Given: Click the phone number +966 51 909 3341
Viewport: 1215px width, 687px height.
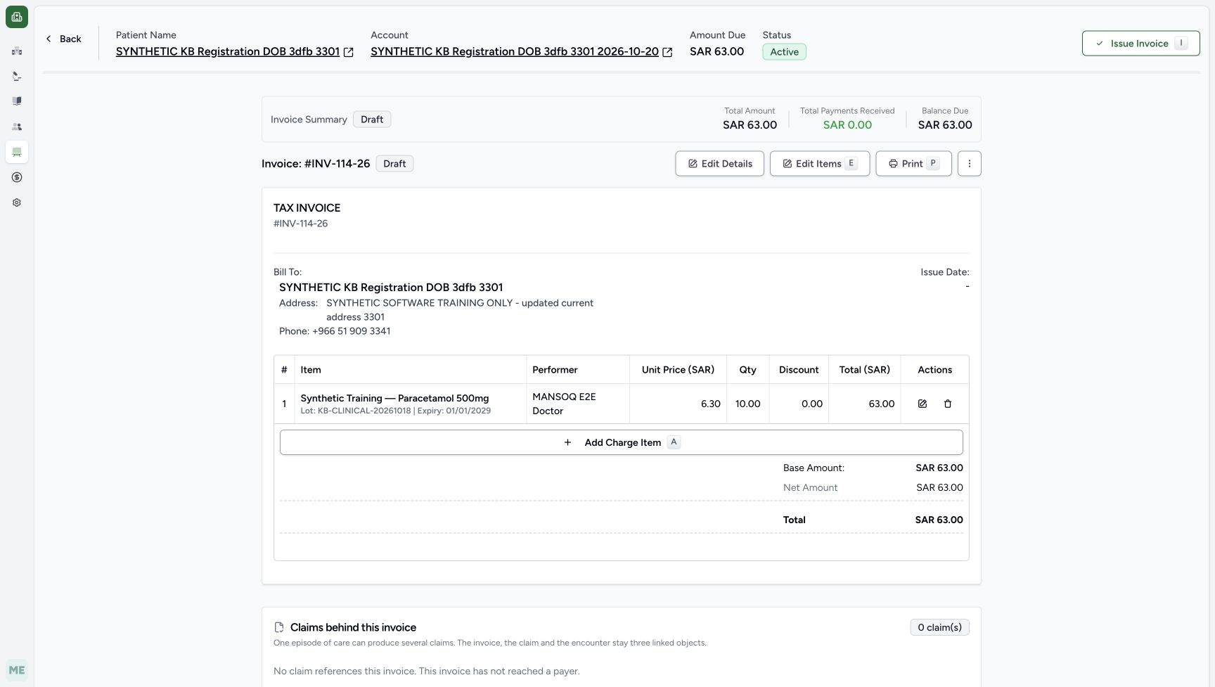Looking at the screenshot, I should (x=351, y=331).
